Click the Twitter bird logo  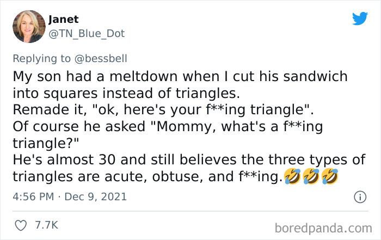(360, 19)
